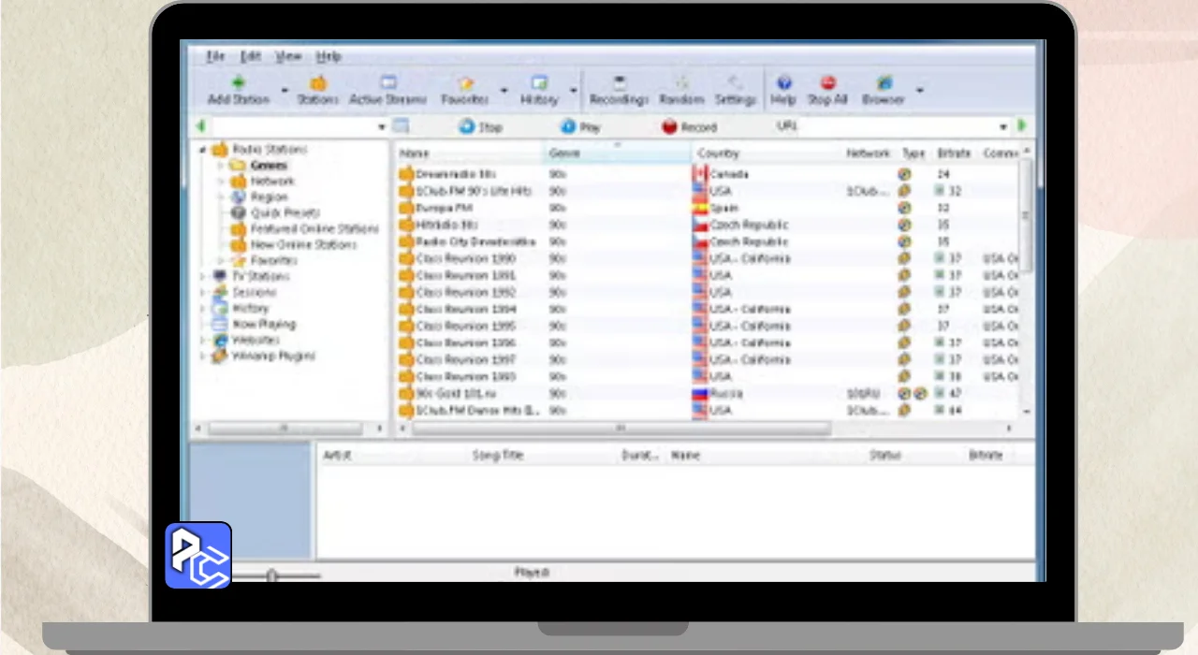The image size is (1198, 655).
Task: Open the Stations toolbar icon
Action: pyautogui.click(x=318, y=83)
